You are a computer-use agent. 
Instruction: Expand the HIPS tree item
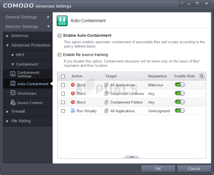13,55
